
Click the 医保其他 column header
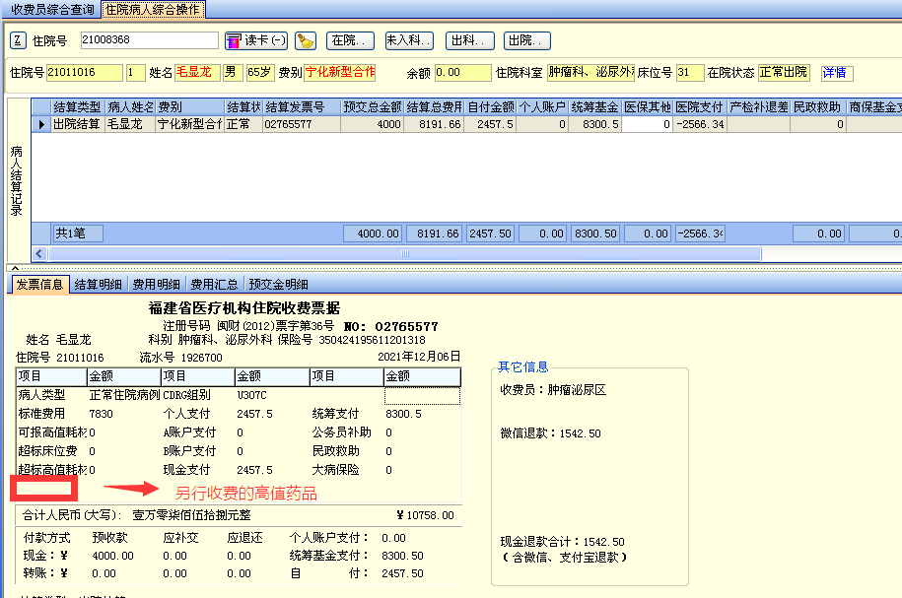(x=647, y=107)
